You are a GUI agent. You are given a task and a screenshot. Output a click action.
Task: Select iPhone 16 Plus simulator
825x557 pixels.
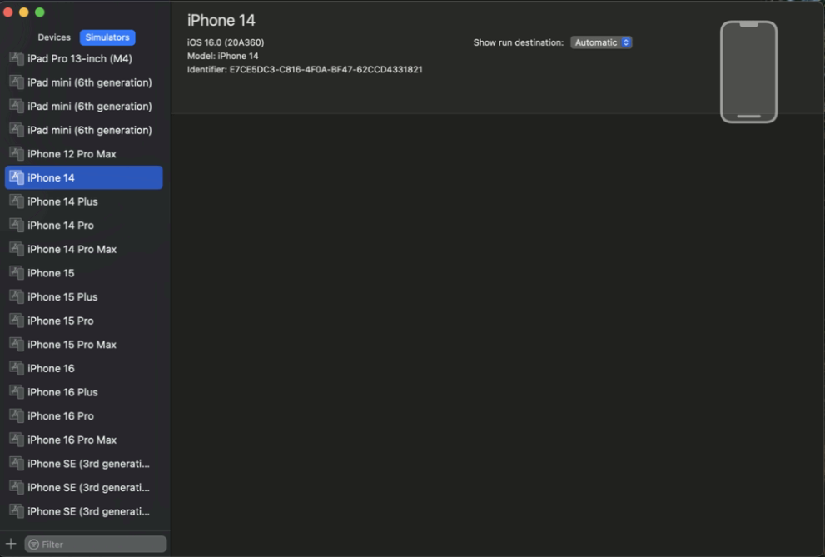coord(84,392)
